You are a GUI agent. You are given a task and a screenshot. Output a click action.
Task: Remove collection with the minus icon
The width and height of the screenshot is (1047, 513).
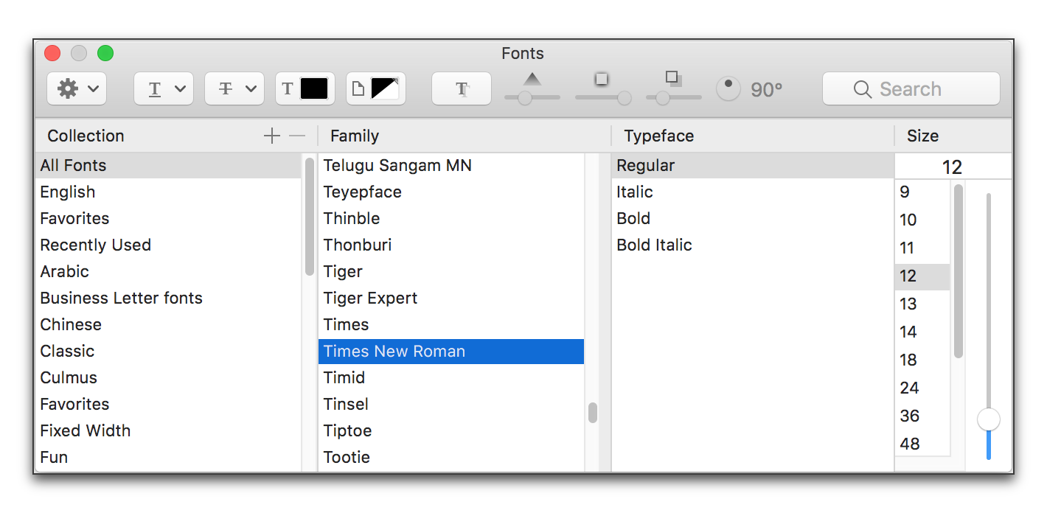(x=296, y=136)
